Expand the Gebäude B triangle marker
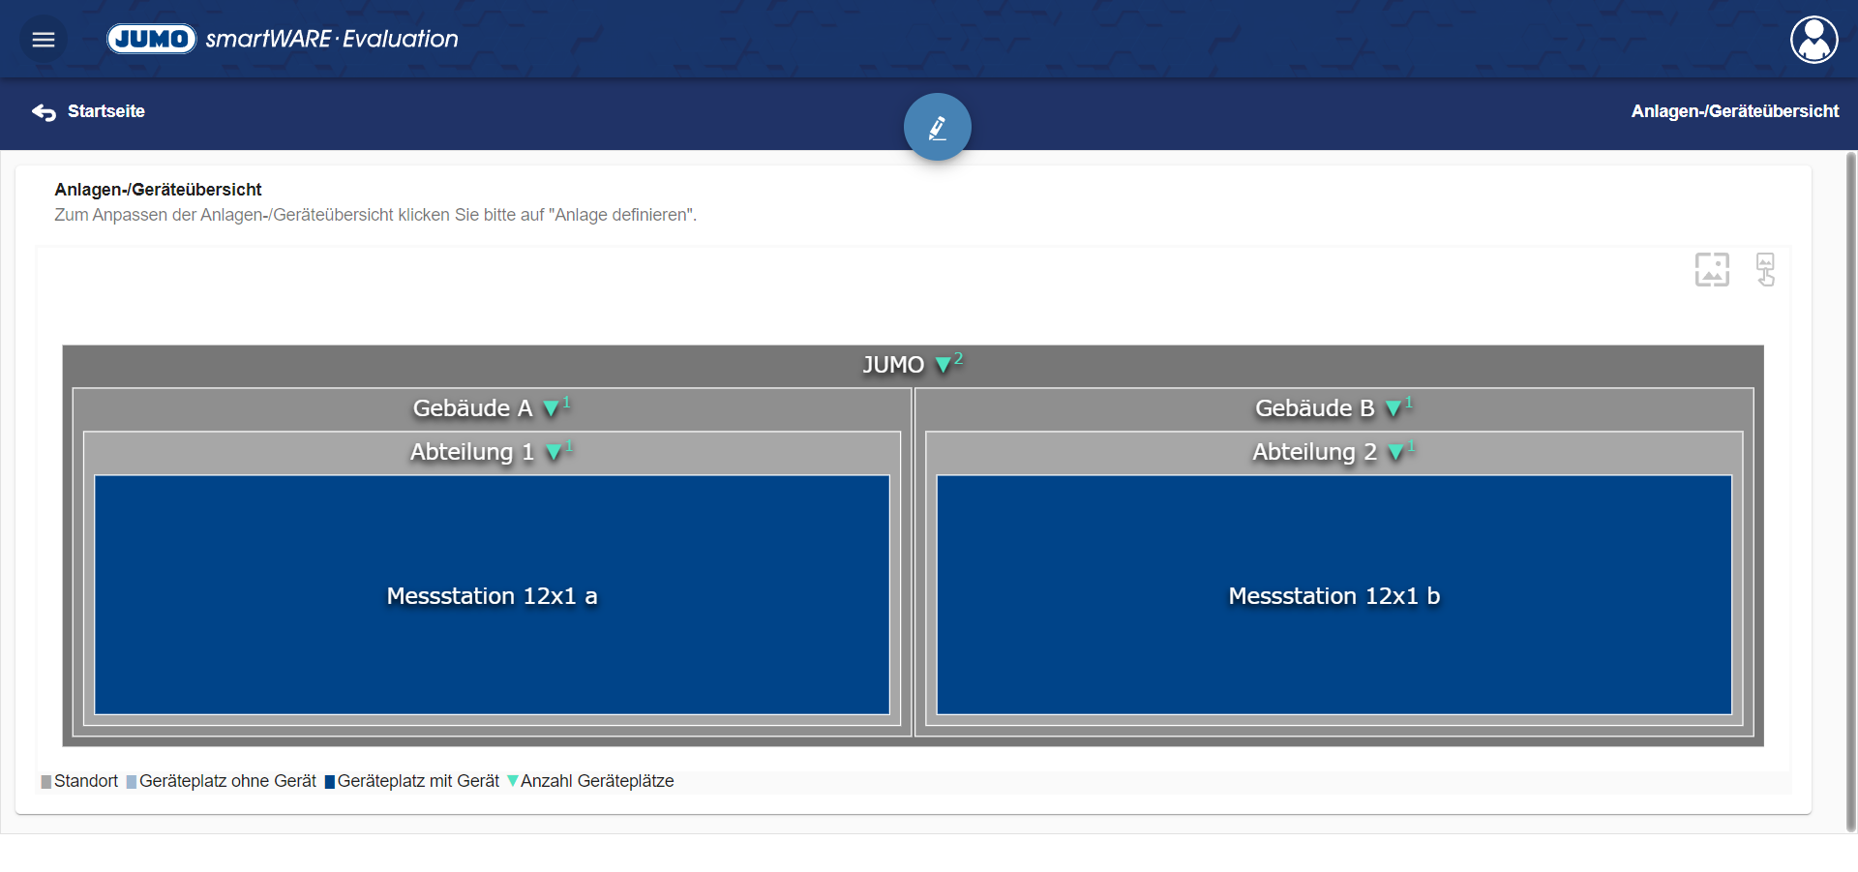Image resolution: width=1858 pixels, height=872 pixels. point(1393,408)
